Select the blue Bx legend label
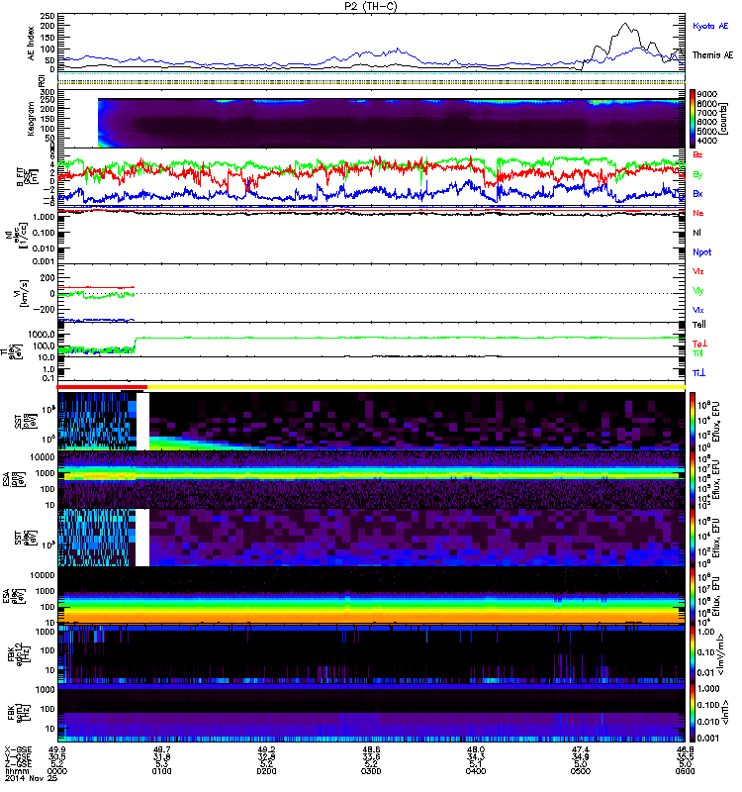The width and height of the screenshot is (742, 792). [x=697, y=193]
